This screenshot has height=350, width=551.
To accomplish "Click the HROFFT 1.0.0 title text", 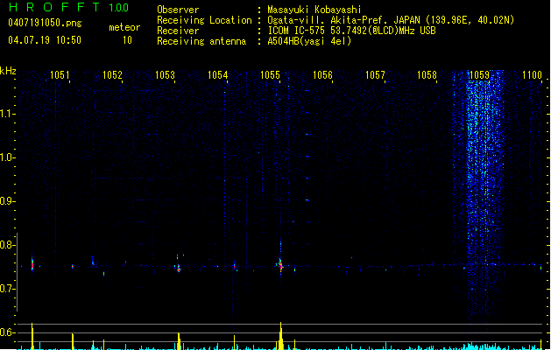I will tap(69, 7).
